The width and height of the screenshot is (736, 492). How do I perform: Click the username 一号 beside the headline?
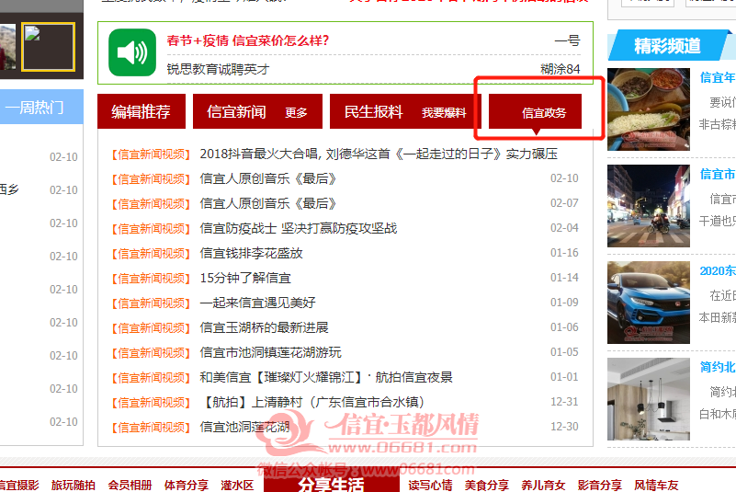(x=568, y=40)
